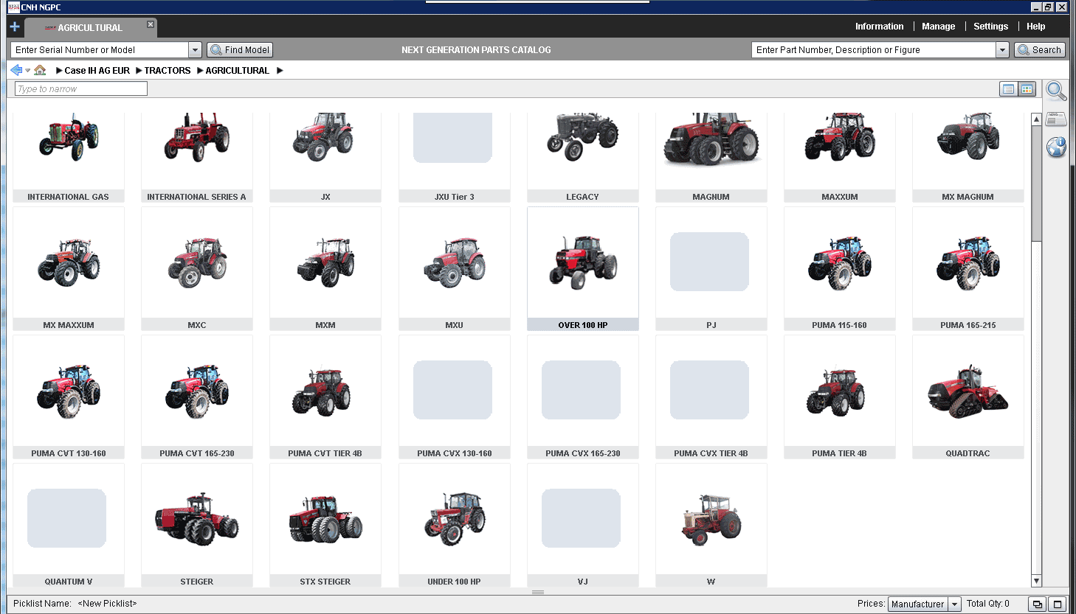This screenshot has height=614, width=1076.
Task: Expand the part number search dropdown
Action: (1002, 50)
